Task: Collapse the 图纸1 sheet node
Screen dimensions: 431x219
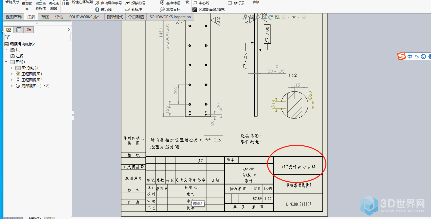Action: pos(6,62)
